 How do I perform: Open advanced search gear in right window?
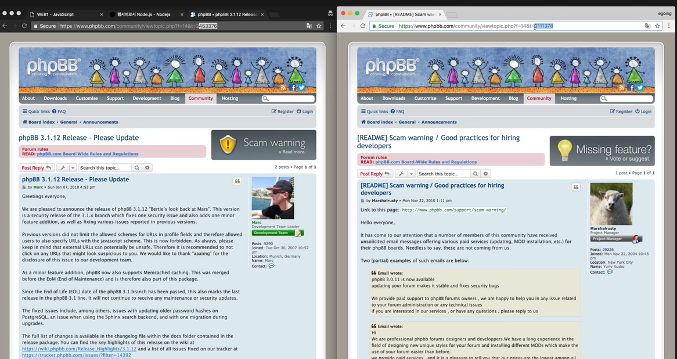[486, 174]
